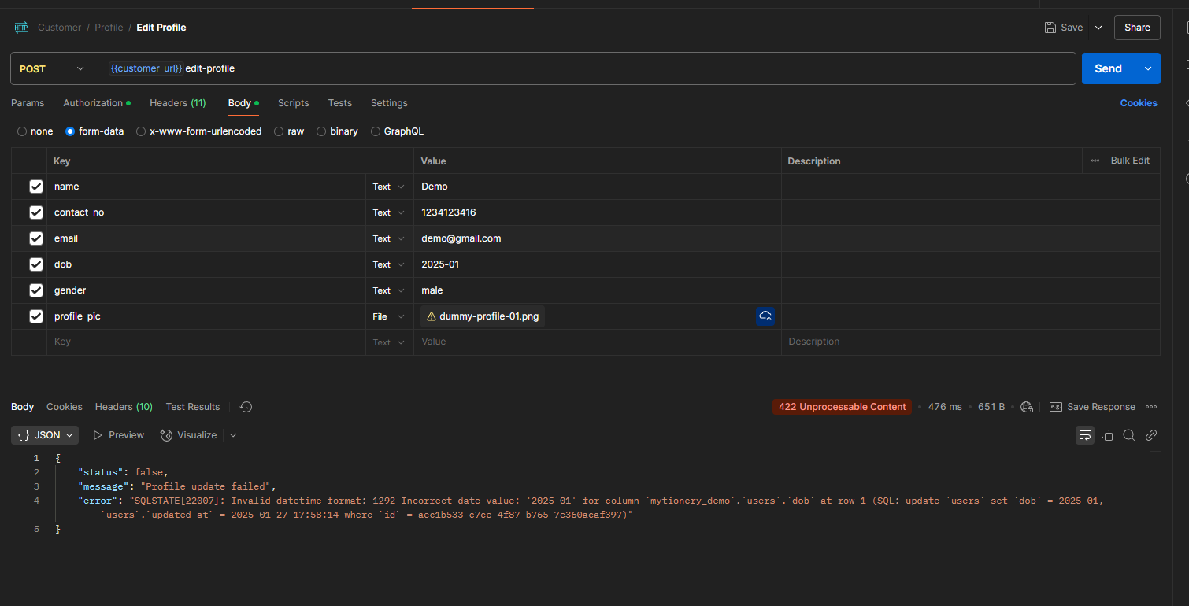Click the Share button
This screenshot has height=606, width=1189.
pyautogui.click(x=1137, y=28)
